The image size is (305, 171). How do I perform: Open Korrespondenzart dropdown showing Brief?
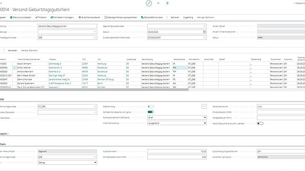pyautogui.click(x=177, y=117)
